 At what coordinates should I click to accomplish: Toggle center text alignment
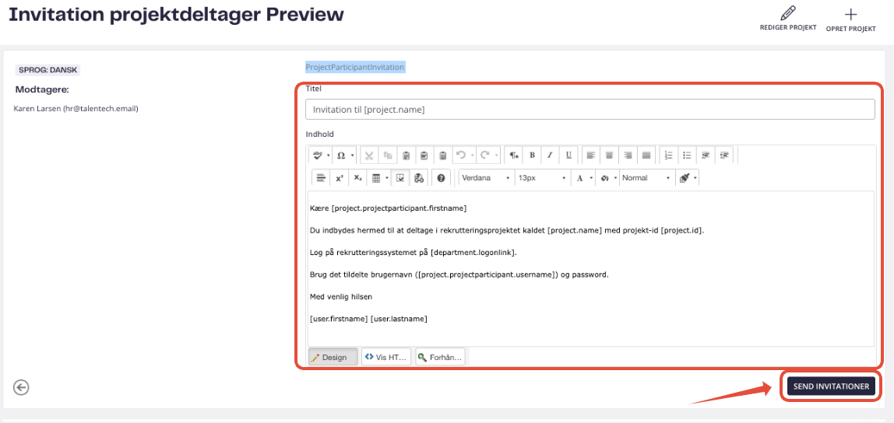point(610,155)
